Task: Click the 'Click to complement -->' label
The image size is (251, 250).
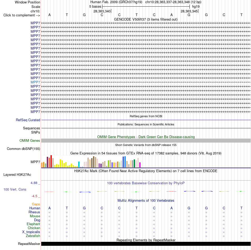Action: coord(22,15)
